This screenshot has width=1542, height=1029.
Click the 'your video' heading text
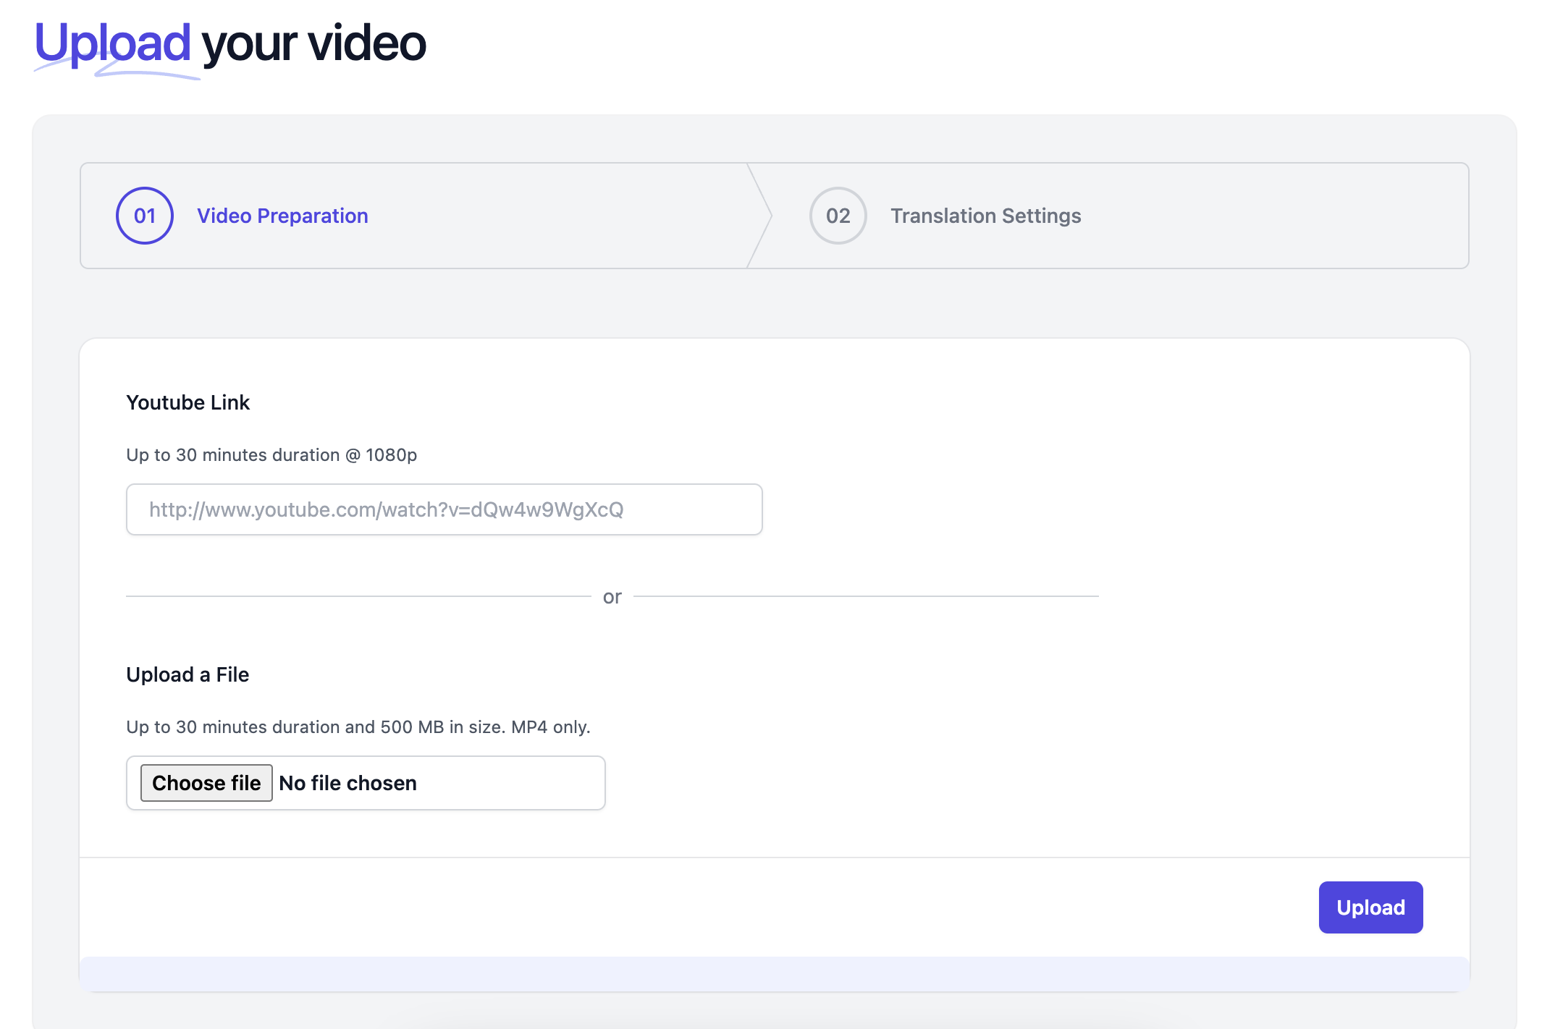313,43
